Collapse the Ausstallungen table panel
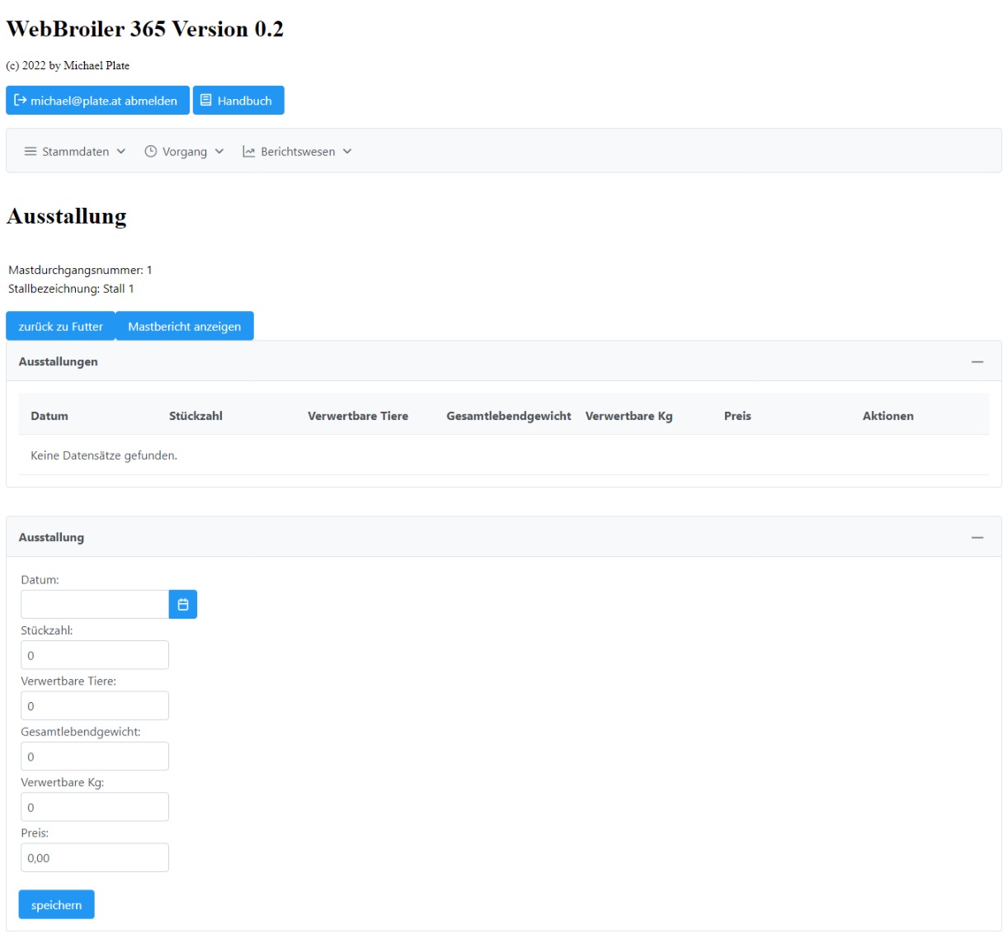1008x938 pixels. point(977,362)
